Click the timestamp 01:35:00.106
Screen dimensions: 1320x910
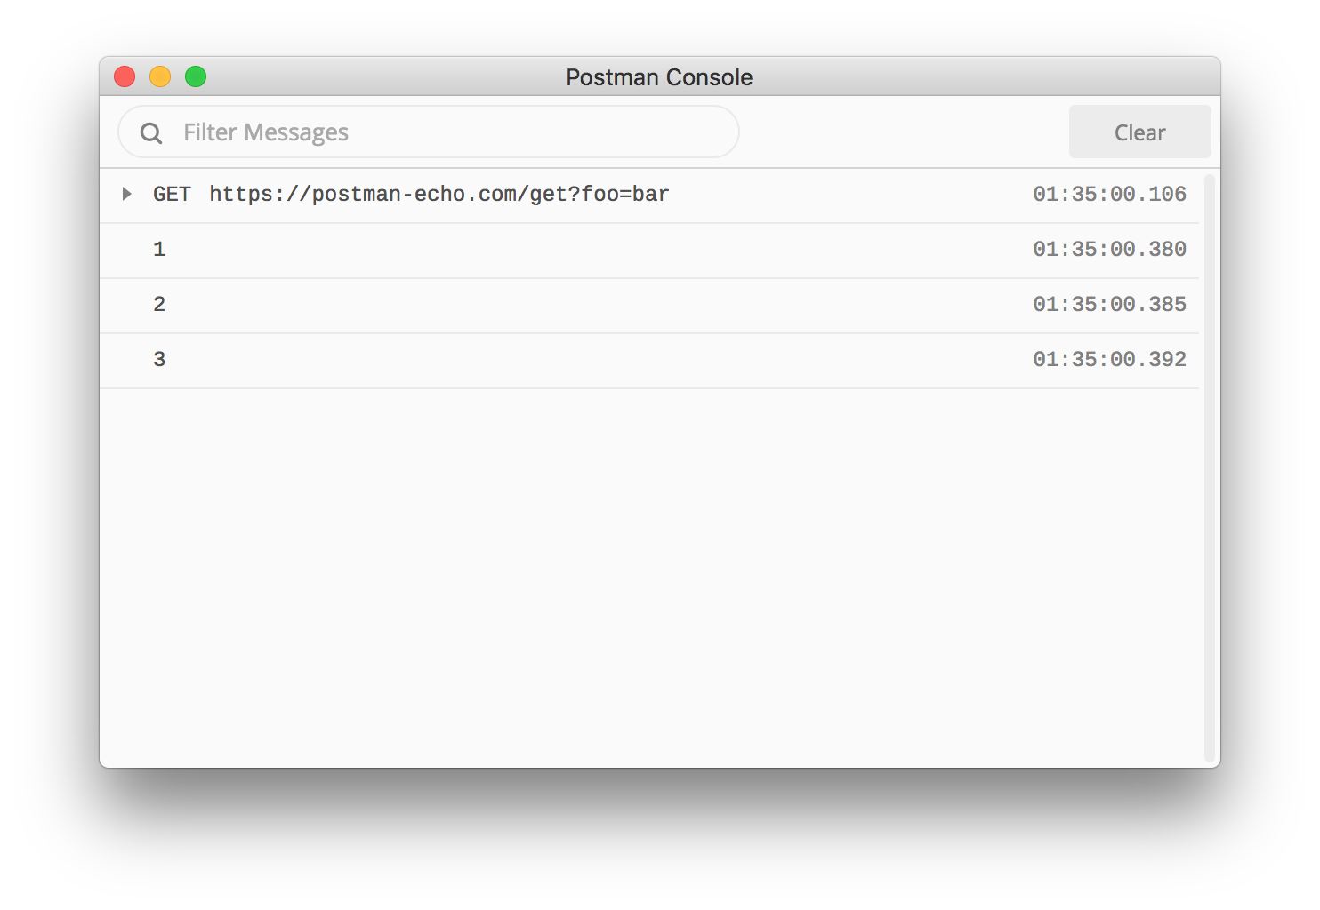1109,194
